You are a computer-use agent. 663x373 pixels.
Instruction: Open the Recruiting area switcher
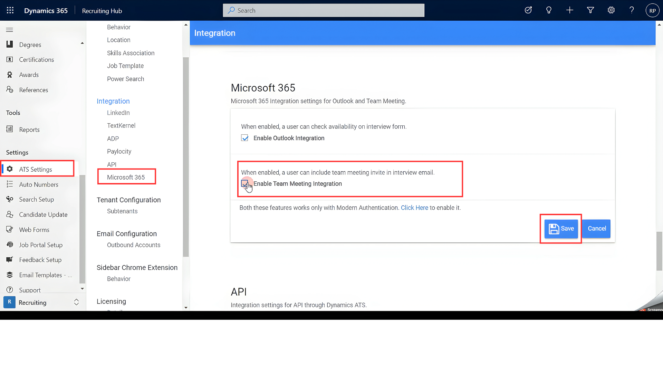point(43,302)
